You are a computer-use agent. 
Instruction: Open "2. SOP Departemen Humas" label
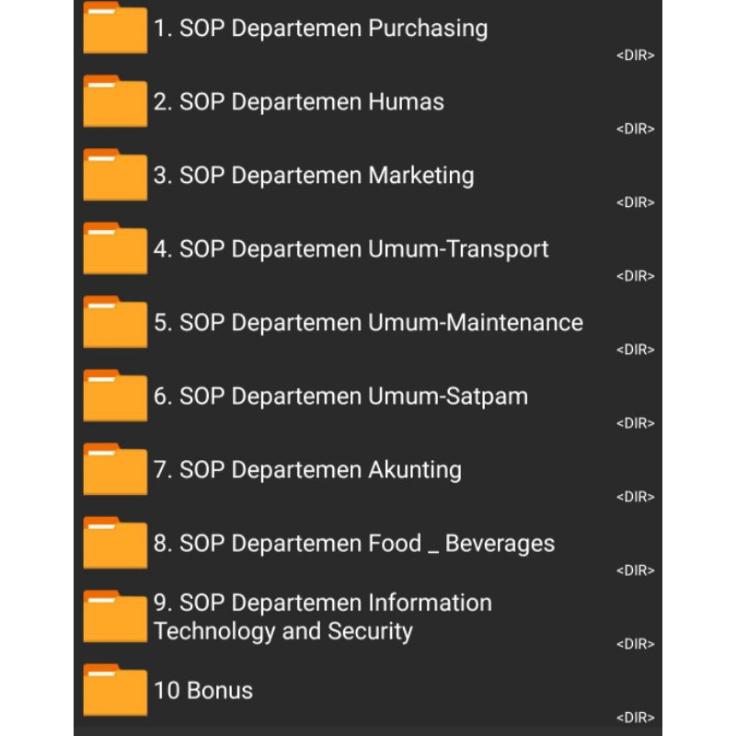click(298, 102)
